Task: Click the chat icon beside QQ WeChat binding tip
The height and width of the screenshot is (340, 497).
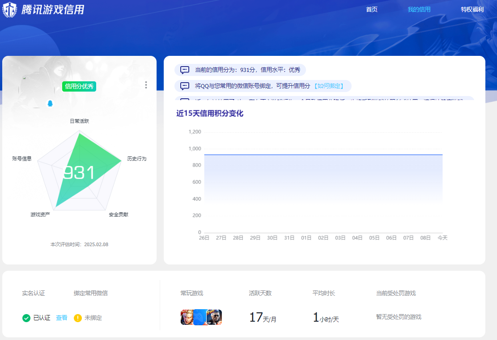Action: [x=185, y=86]
